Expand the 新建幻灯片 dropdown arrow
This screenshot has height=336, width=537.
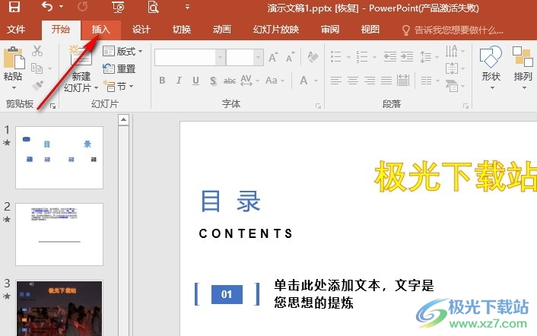[97, 88]
